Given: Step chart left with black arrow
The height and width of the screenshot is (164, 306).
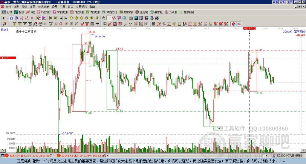Looking at the screenshot, I should coord(61,18).
